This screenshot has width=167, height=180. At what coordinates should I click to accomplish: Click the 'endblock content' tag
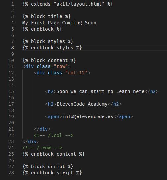53,154
